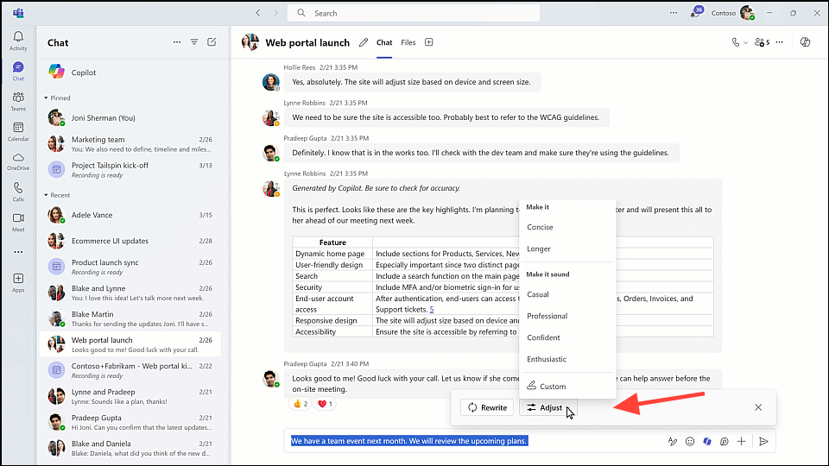Open the Calendar app
The width and height of the screenshot is (829, 466).
(x=18, y=131)
